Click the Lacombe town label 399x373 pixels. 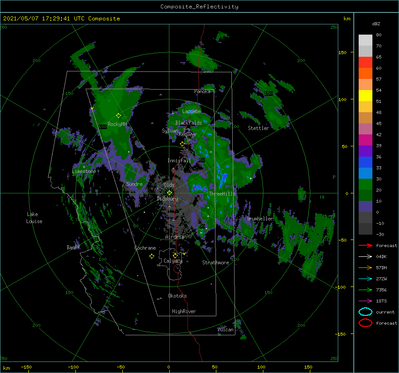(192, 111)
